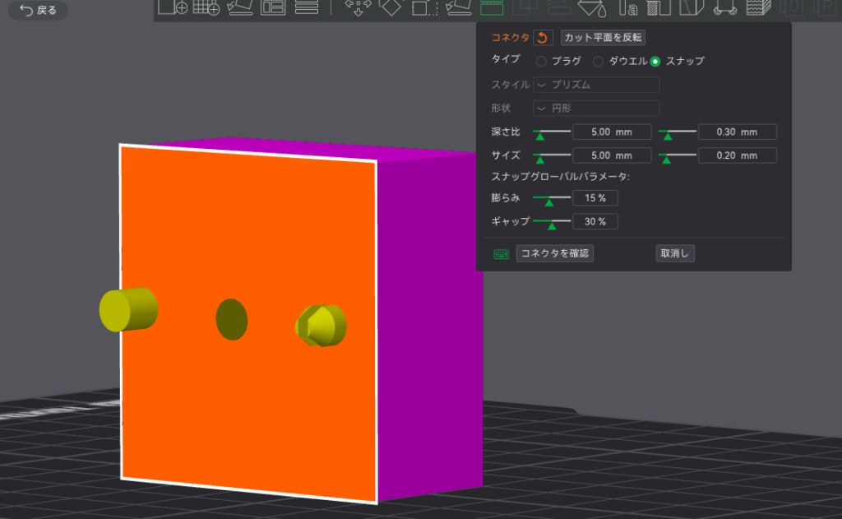Viewport: 842px width, 519px height.
Task: Click the コネクタを確認 button
Action: [x=555, y=253]
